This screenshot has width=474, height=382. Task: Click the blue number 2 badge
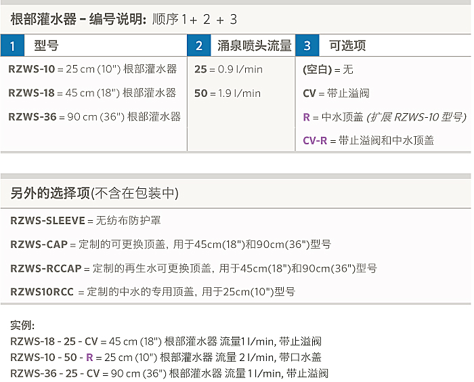(199, 46)
